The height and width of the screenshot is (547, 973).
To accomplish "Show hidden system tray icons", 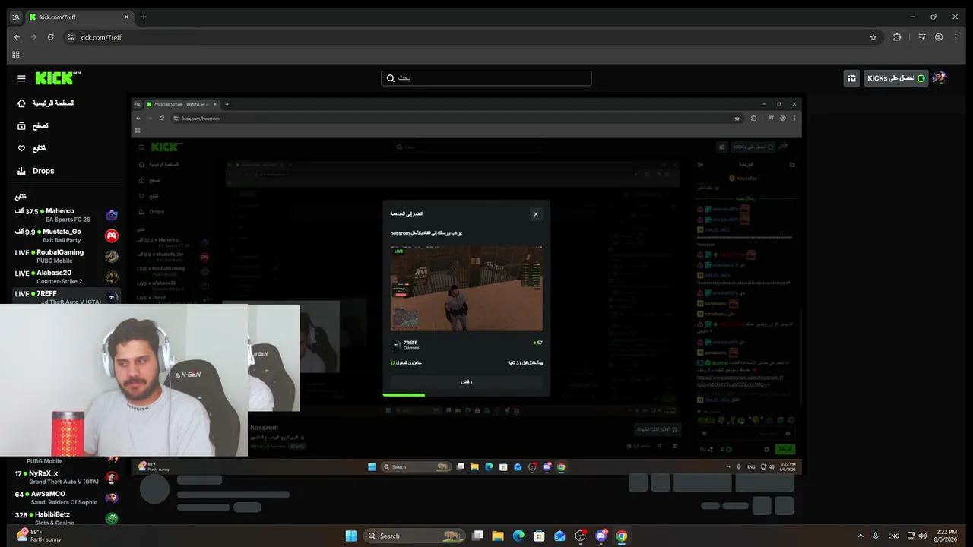I will (x=860, y=536).
